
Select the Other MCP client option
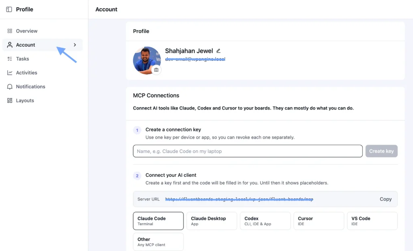pyautogui.click(x=158, y=242)
